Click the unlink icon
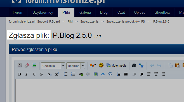Image resolution: width=184 pixels, height=102 pixels. 88,74
